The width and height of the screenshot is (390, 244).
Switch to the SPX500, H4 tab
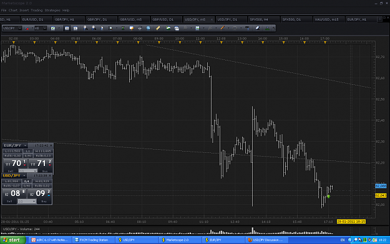pyautogui.click(x=264, y=19)
